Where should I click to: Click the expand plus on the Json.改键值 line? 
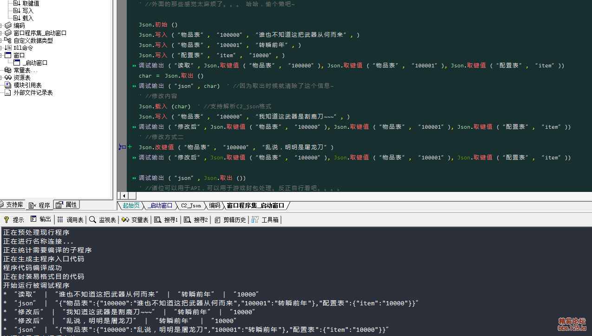pyautogui.click(x=130, y=147)
